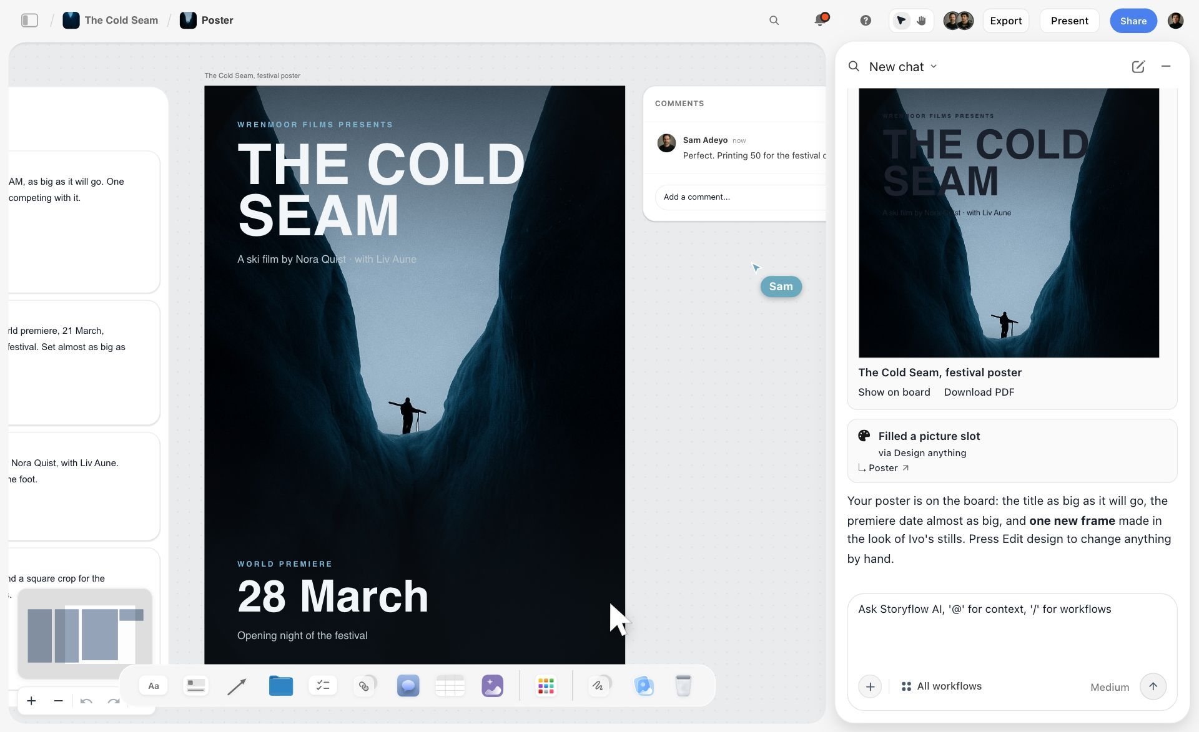Select the AI image generation tool
Screen dimensions: 1199x732
pyautogui.click(x=493, y=686)
